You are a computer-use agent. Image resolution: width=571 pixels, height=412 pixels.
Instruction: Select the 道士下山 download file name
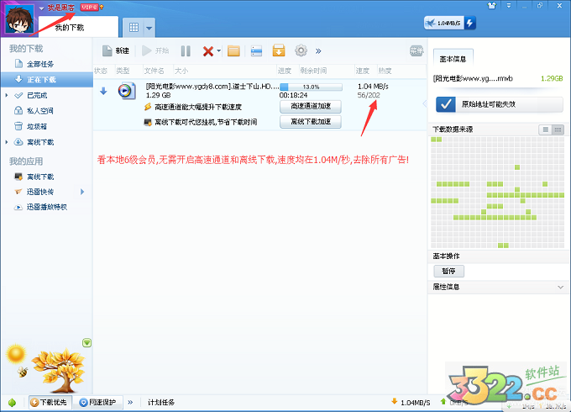point(212,87)
